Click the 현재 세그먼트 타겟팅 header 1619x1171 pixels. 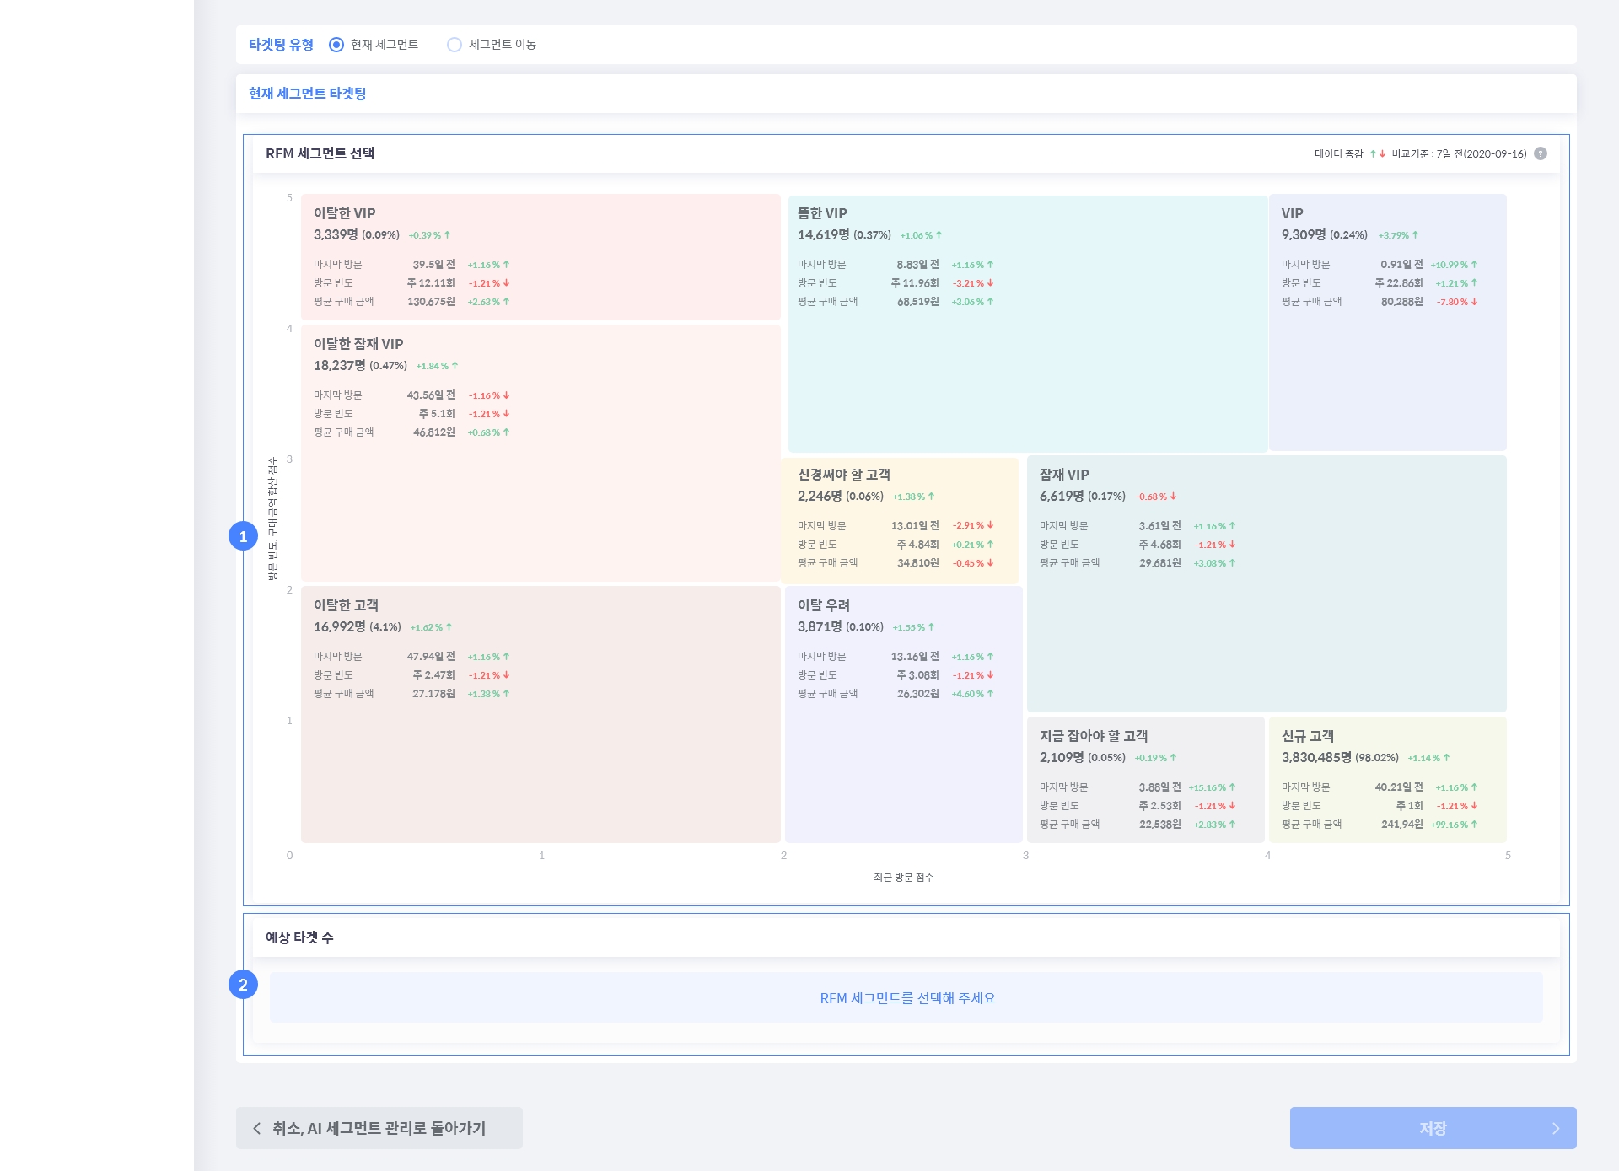pyautogui.click(x=307, y=94)
